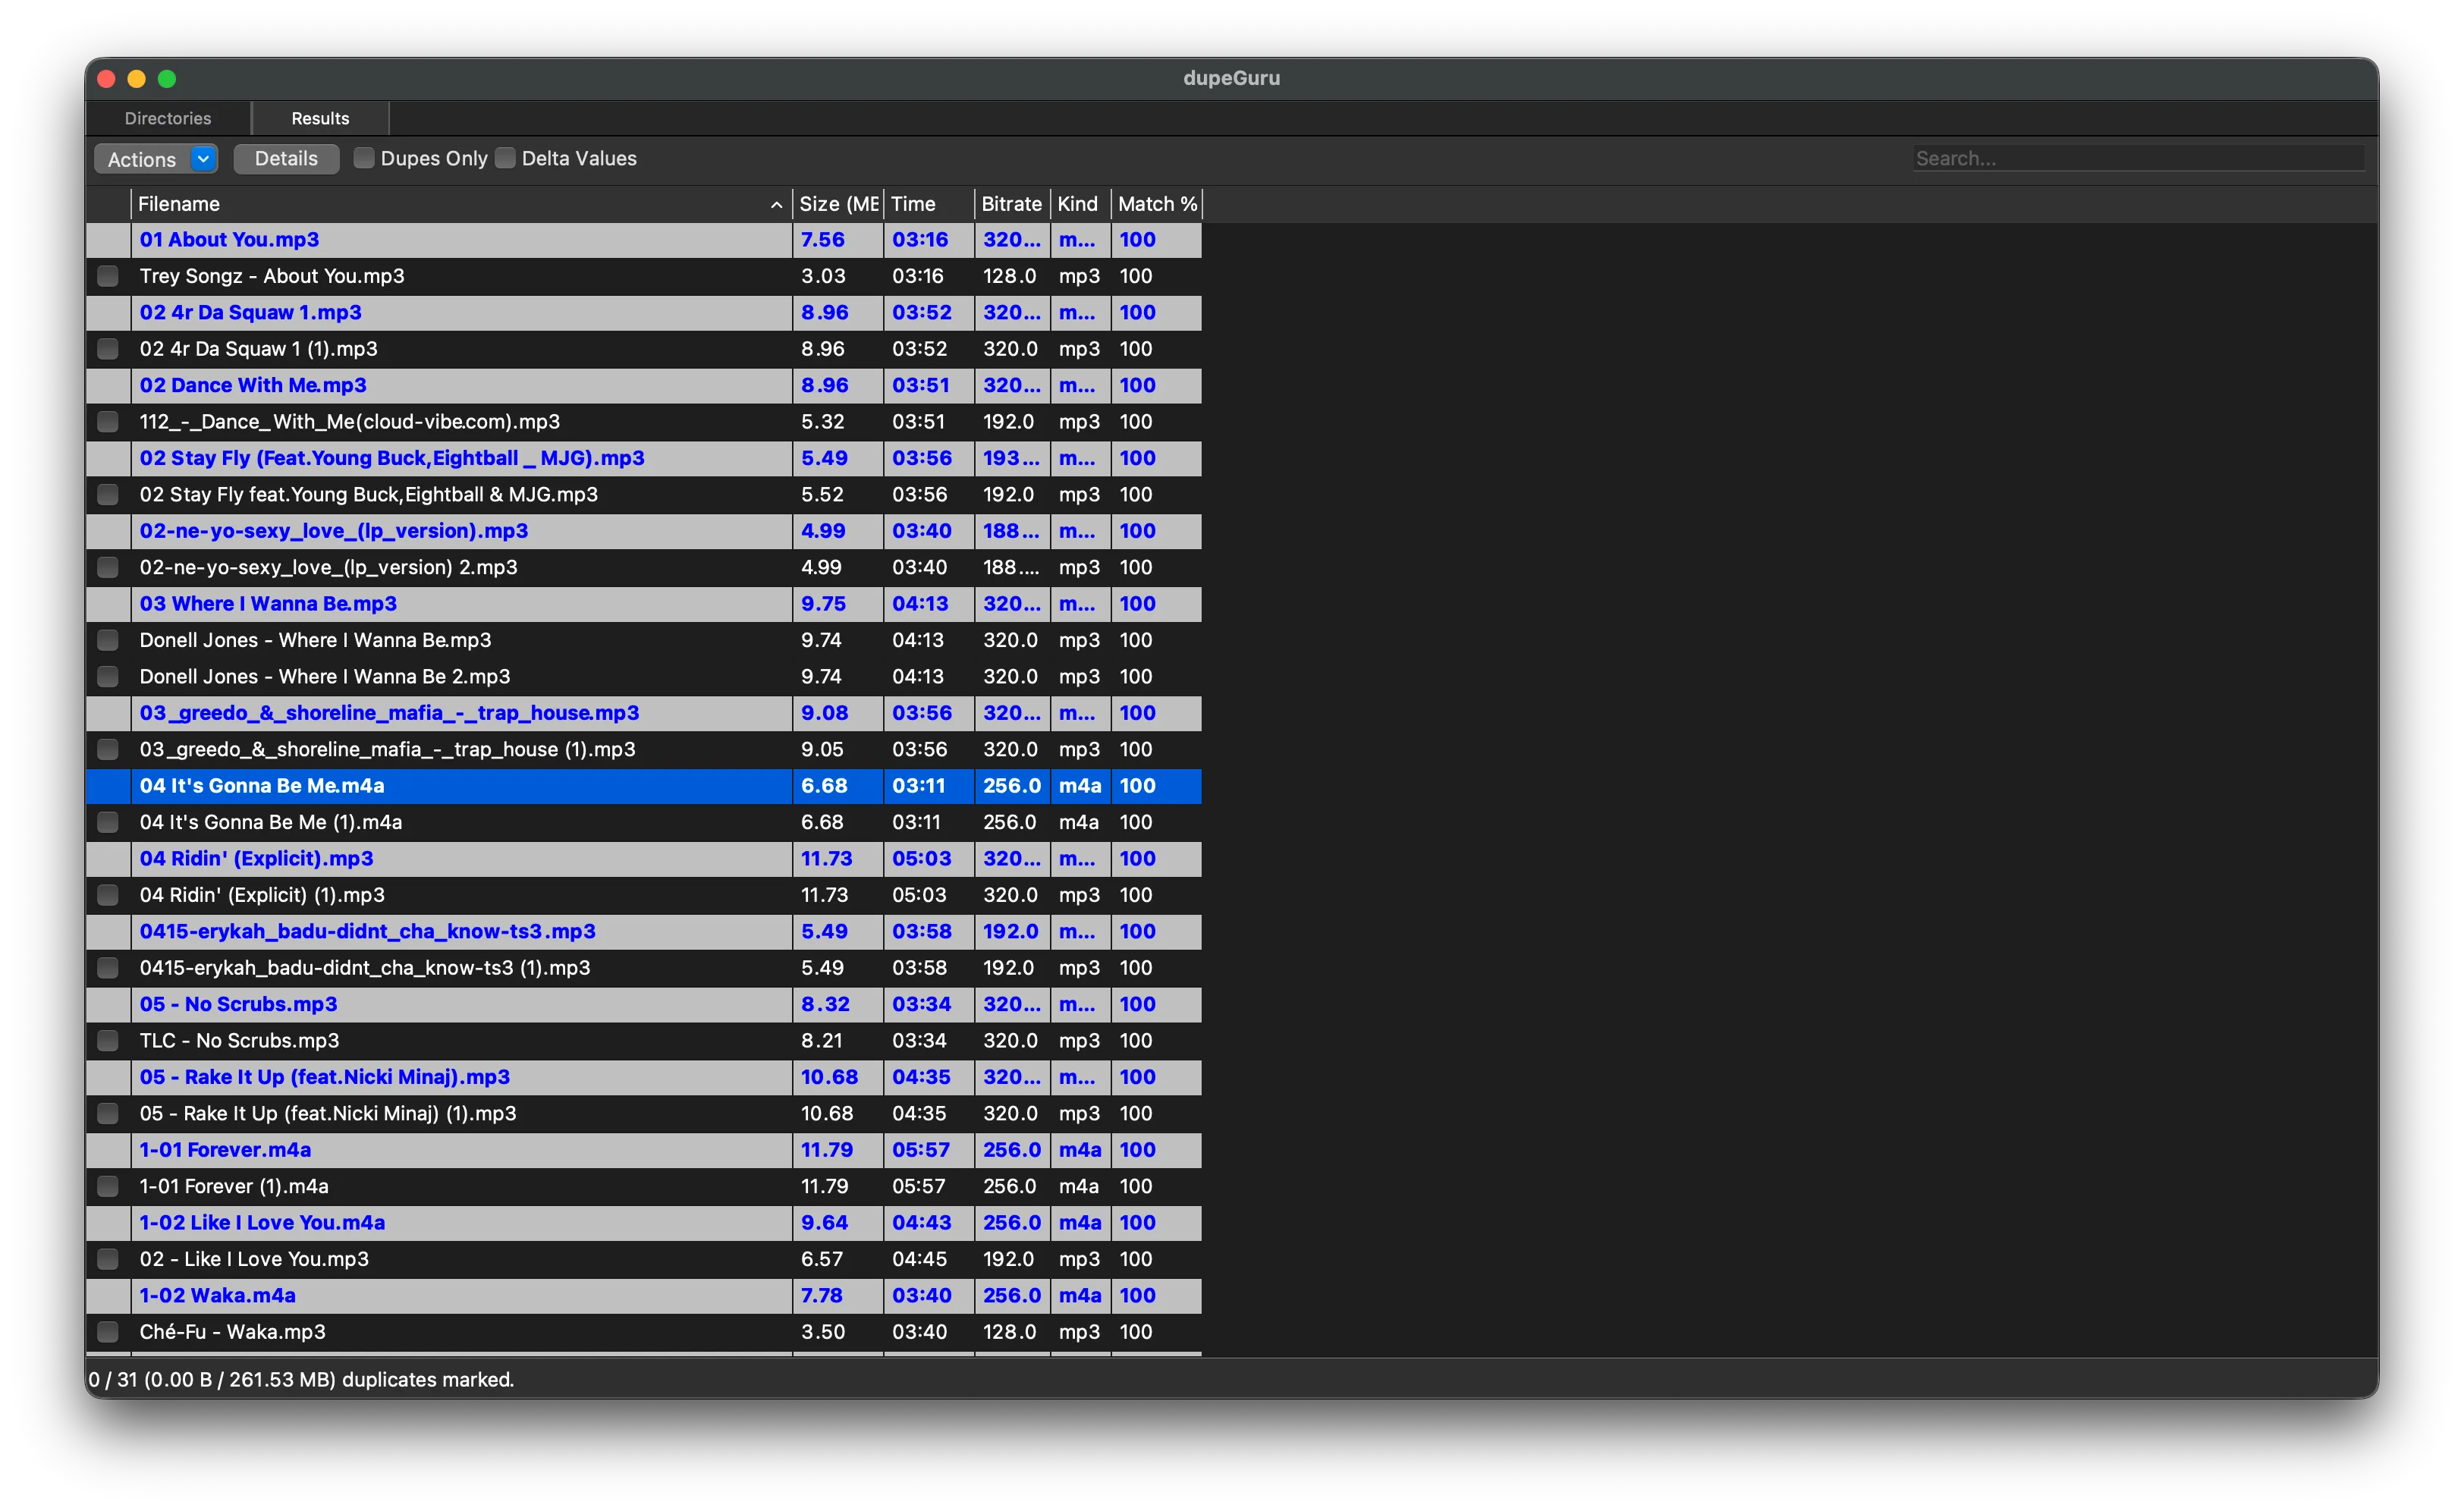Mark 02 4r Da Squaw 1 (1).mp3 checkbox

(x=108, y=349)
